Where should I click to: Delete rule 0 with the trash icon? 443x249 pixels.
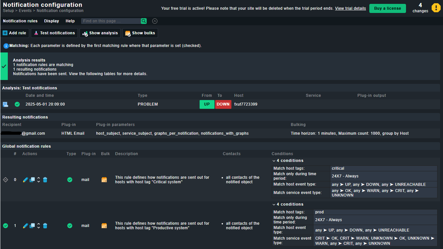tap(45, 180)
